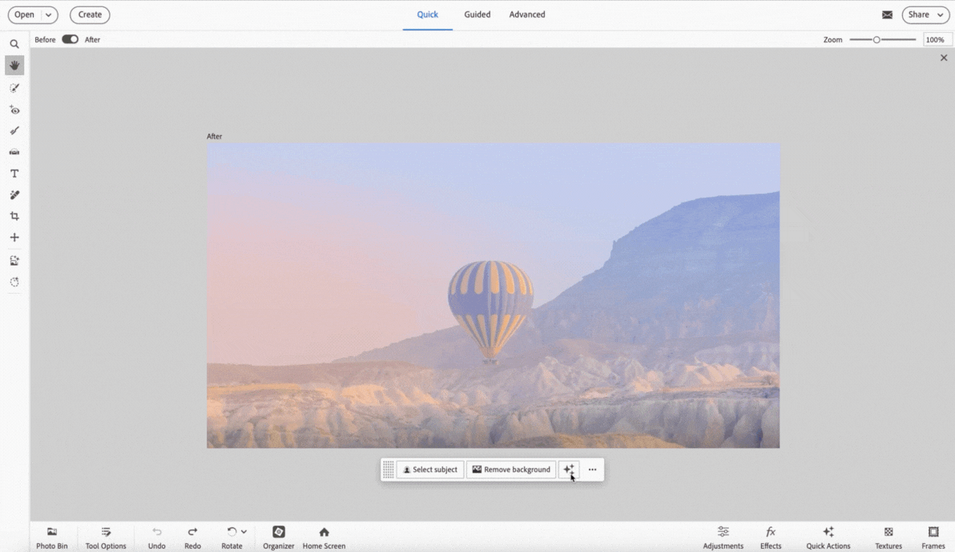Click the Remove background button
This screenshot has height=552, width=955.
[511, 470]
